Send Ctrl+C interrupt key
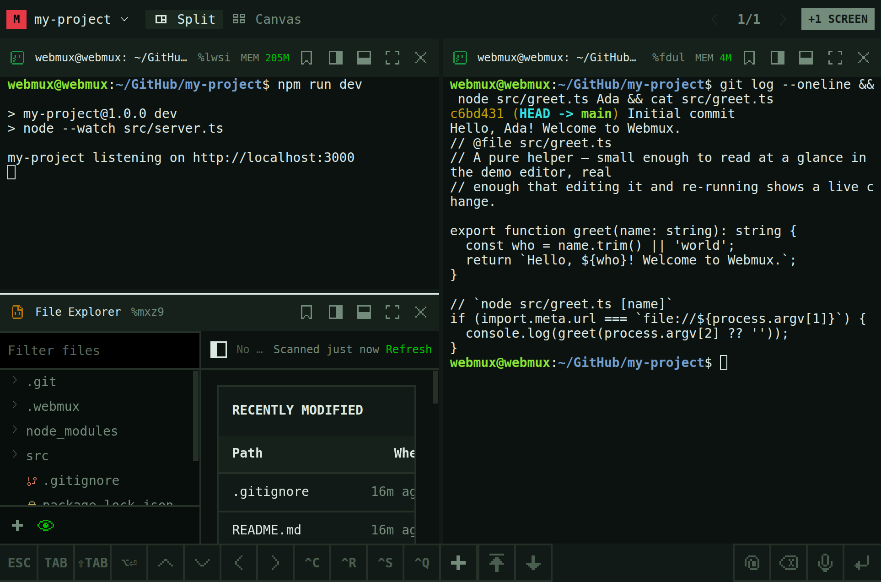Image resolution: width=881 pixels, height=582 pixels. (x=312, y=563)
